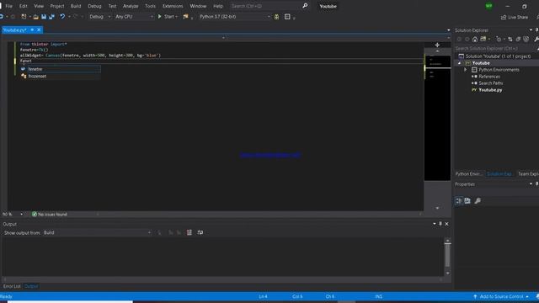Click the Forward arrow in Solution Explorer
This screenshot has height=303, width=539.
(467, 40)
